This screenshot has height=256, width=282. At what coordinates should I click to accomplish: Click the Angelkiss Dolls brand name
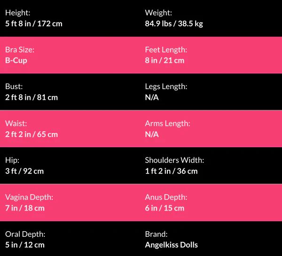click(171, 245)
